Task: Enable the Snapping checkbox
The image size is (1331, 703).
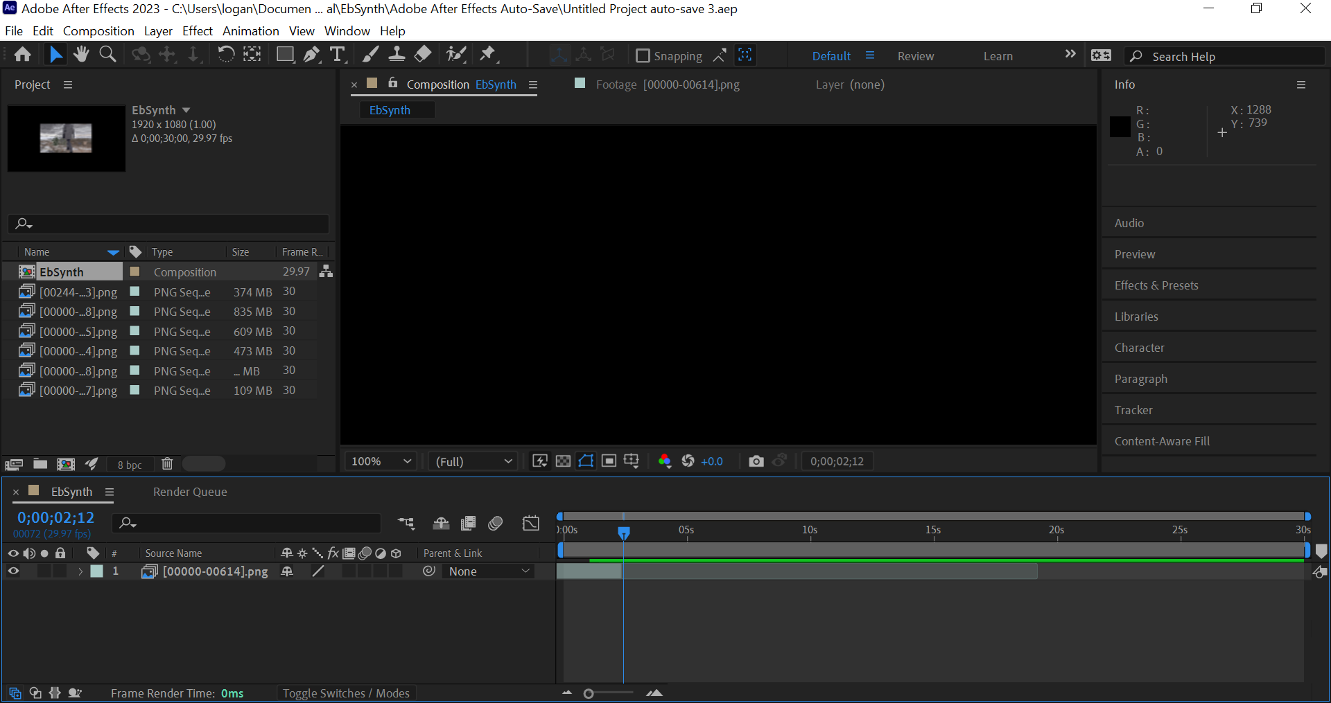Action: pos(643,55)
